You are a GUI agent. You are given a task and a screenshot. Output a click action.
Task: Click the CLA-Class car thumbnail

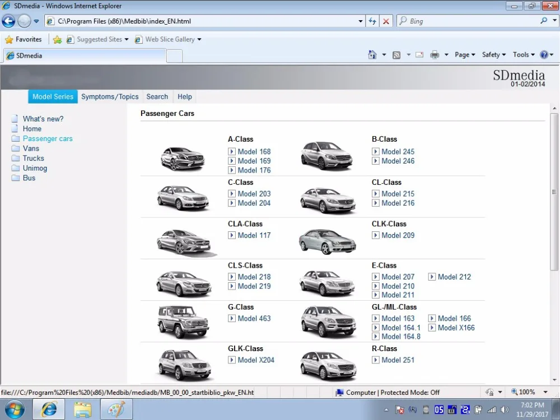click(x=184, y=241)
